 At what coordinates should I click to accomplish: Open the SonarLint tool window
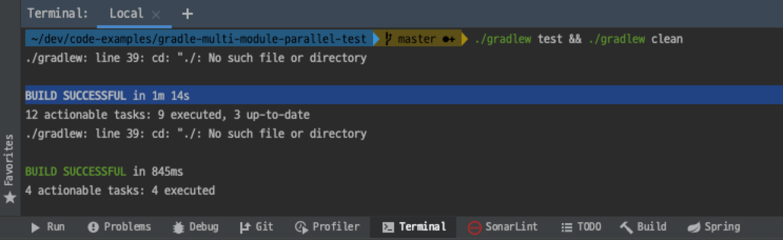(x=503, y=227)
